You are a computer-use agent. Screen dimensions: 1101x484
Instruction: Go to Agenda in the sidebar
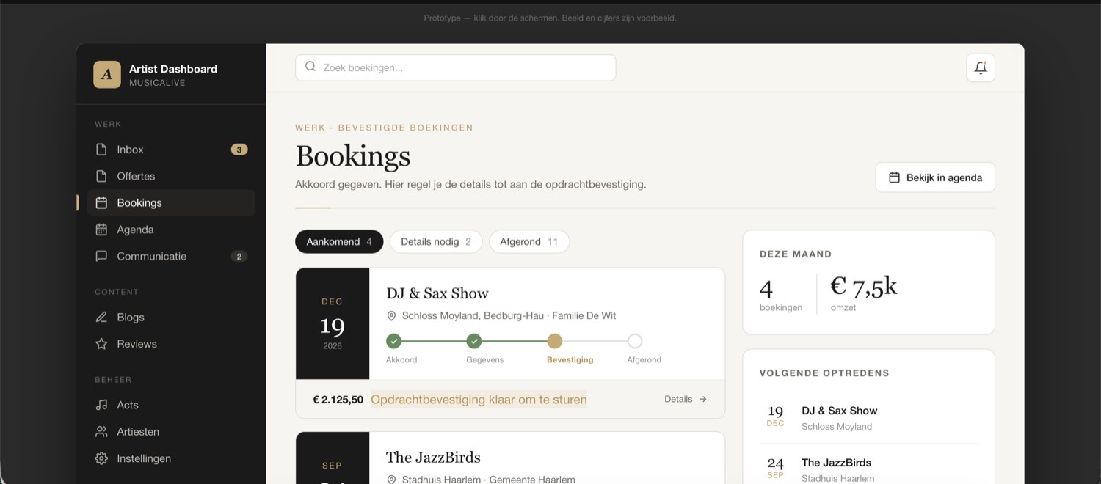pos(171,230)
